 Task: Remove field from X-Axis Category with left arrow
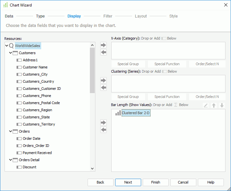[x=103, y=52]
